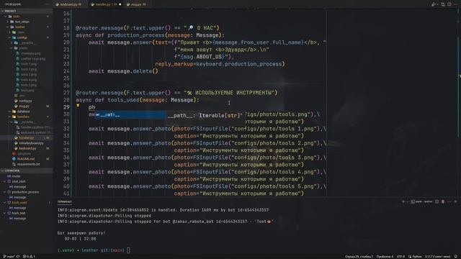This screenshot has width=461, height=259.
Task: Kill the terminal with the trash icon
Action: click(443, 201)
